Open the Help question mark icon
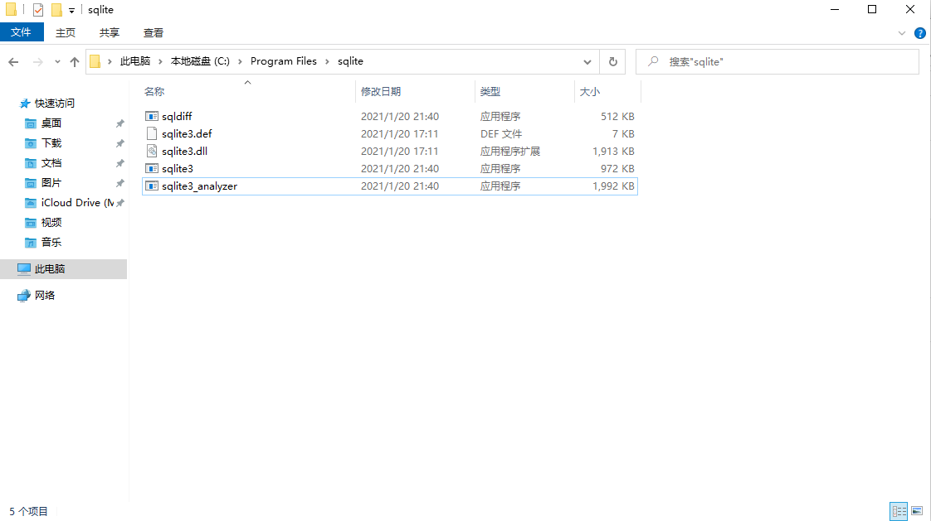This screenshot has height=521, width=931. [919, 33]
